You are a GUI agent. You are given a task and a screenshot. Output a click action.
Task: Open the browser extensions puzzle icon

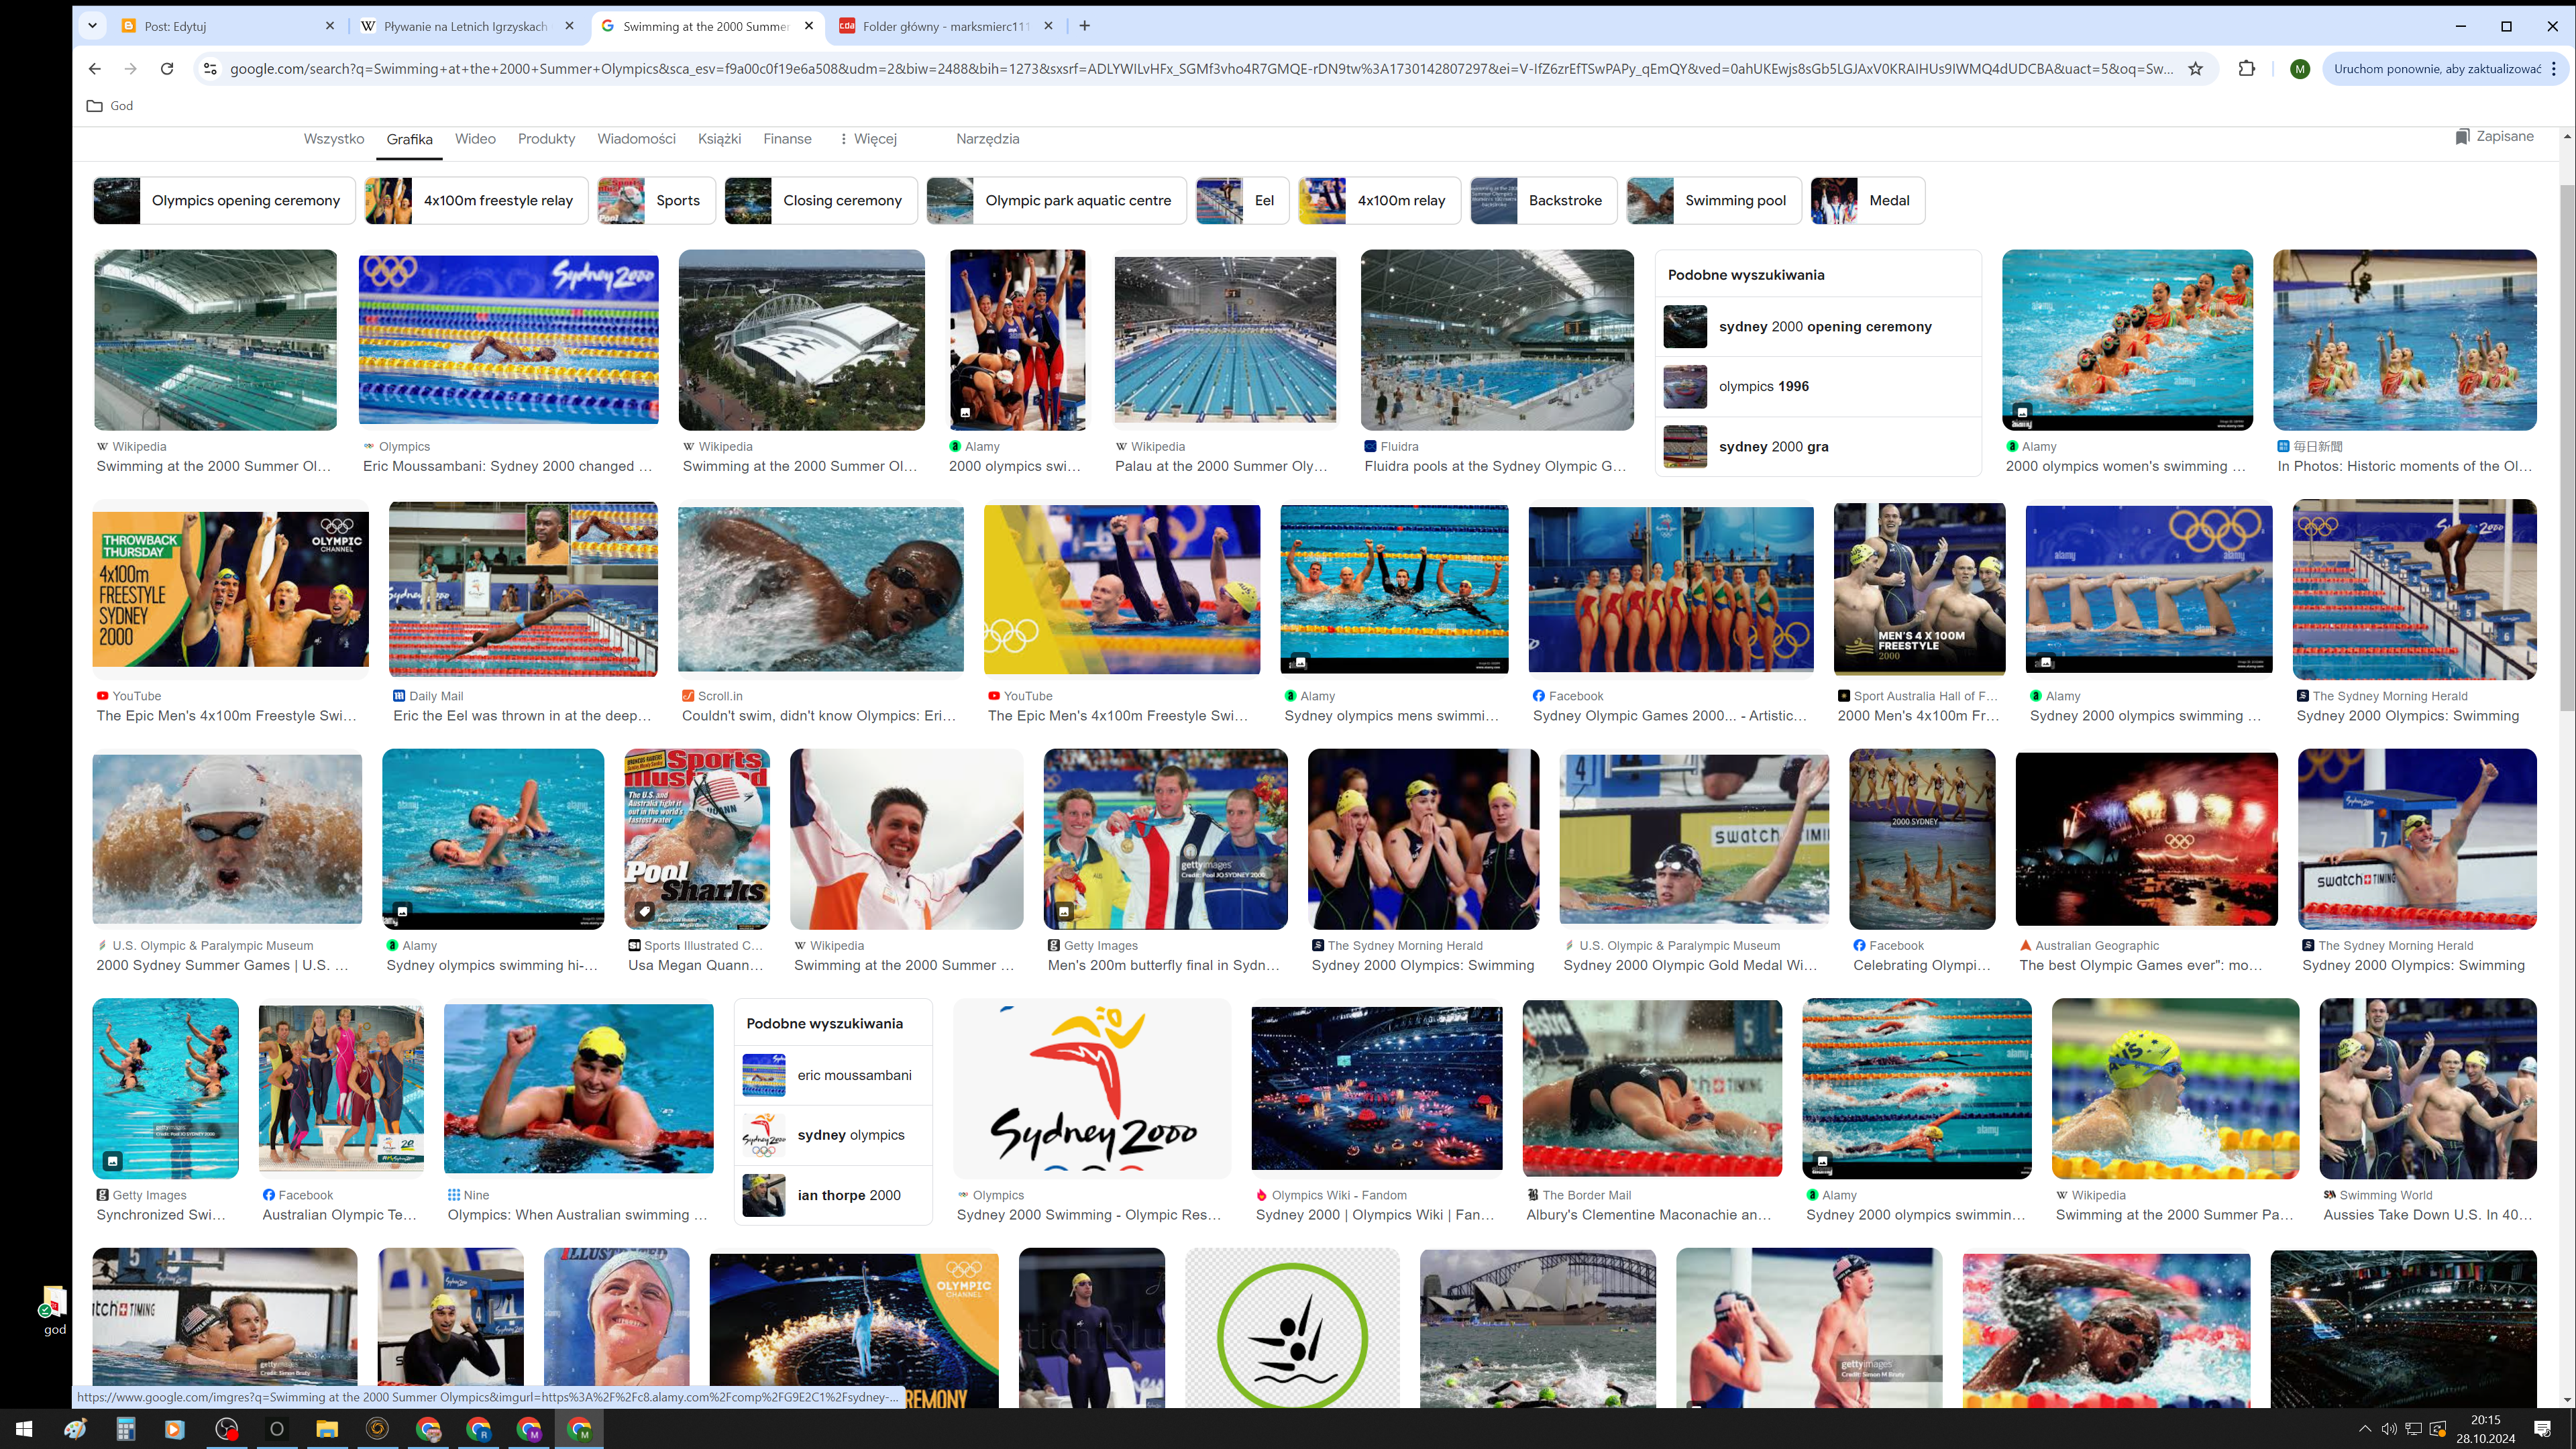click(x=2246, y=69)
